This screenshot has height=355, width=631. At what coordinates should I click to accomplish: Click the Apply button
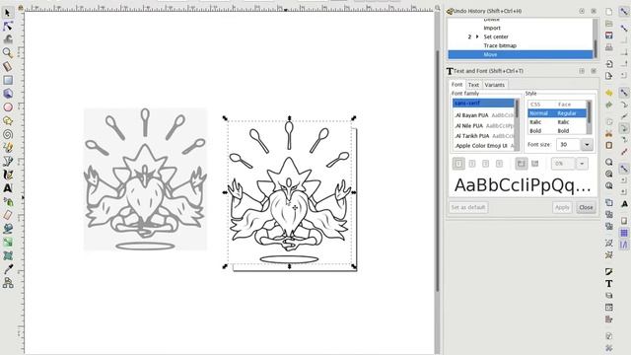click(562, 207)
